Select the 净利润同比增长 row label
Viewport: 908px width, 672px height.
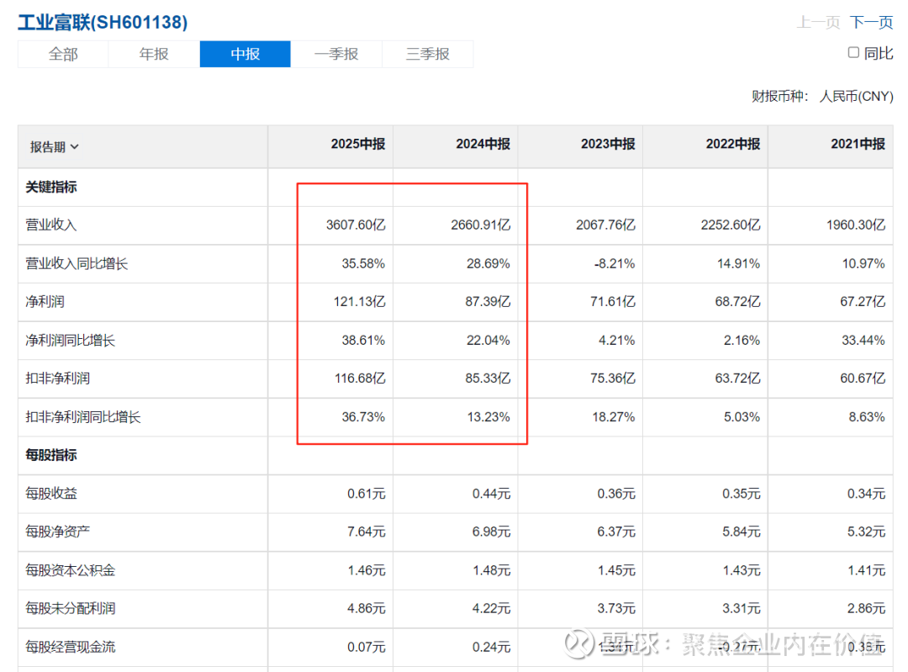70,340
